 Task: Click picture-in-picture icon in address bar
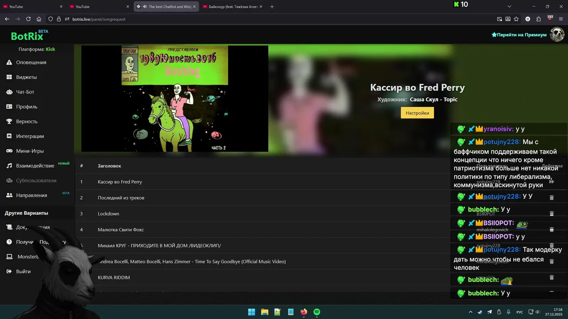pos(500,19)
